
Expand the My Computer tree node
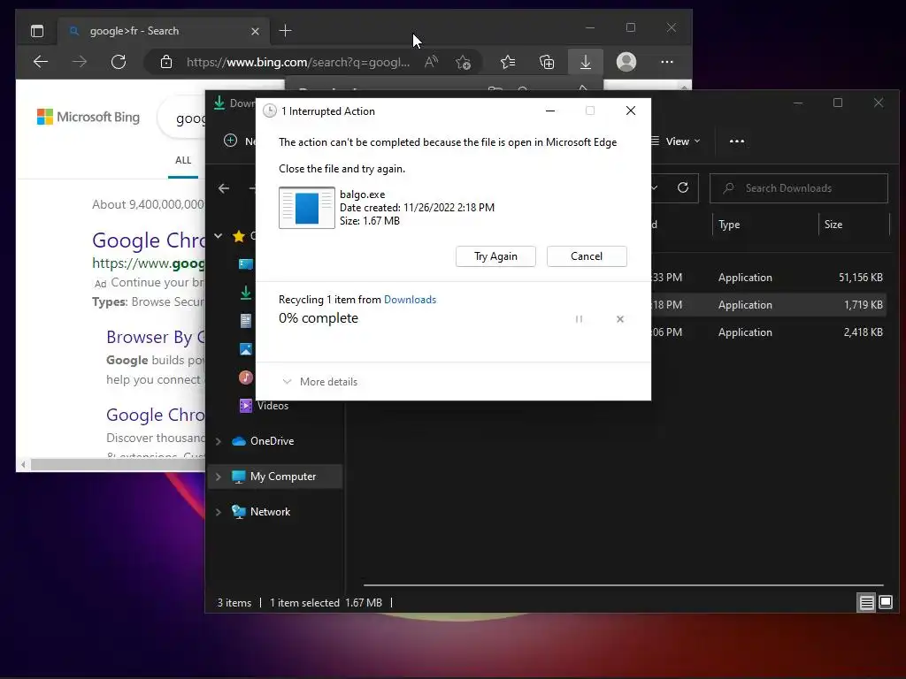219,477
